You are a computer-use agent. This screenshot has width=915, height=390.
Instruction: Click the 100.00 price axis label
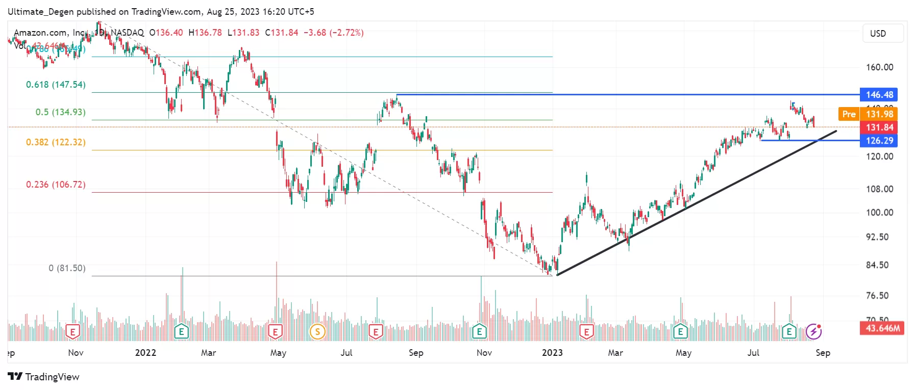(x=880, y=213)
